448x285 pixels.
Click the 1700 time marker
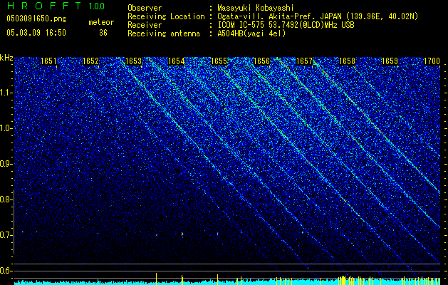(x=432, y=61)
